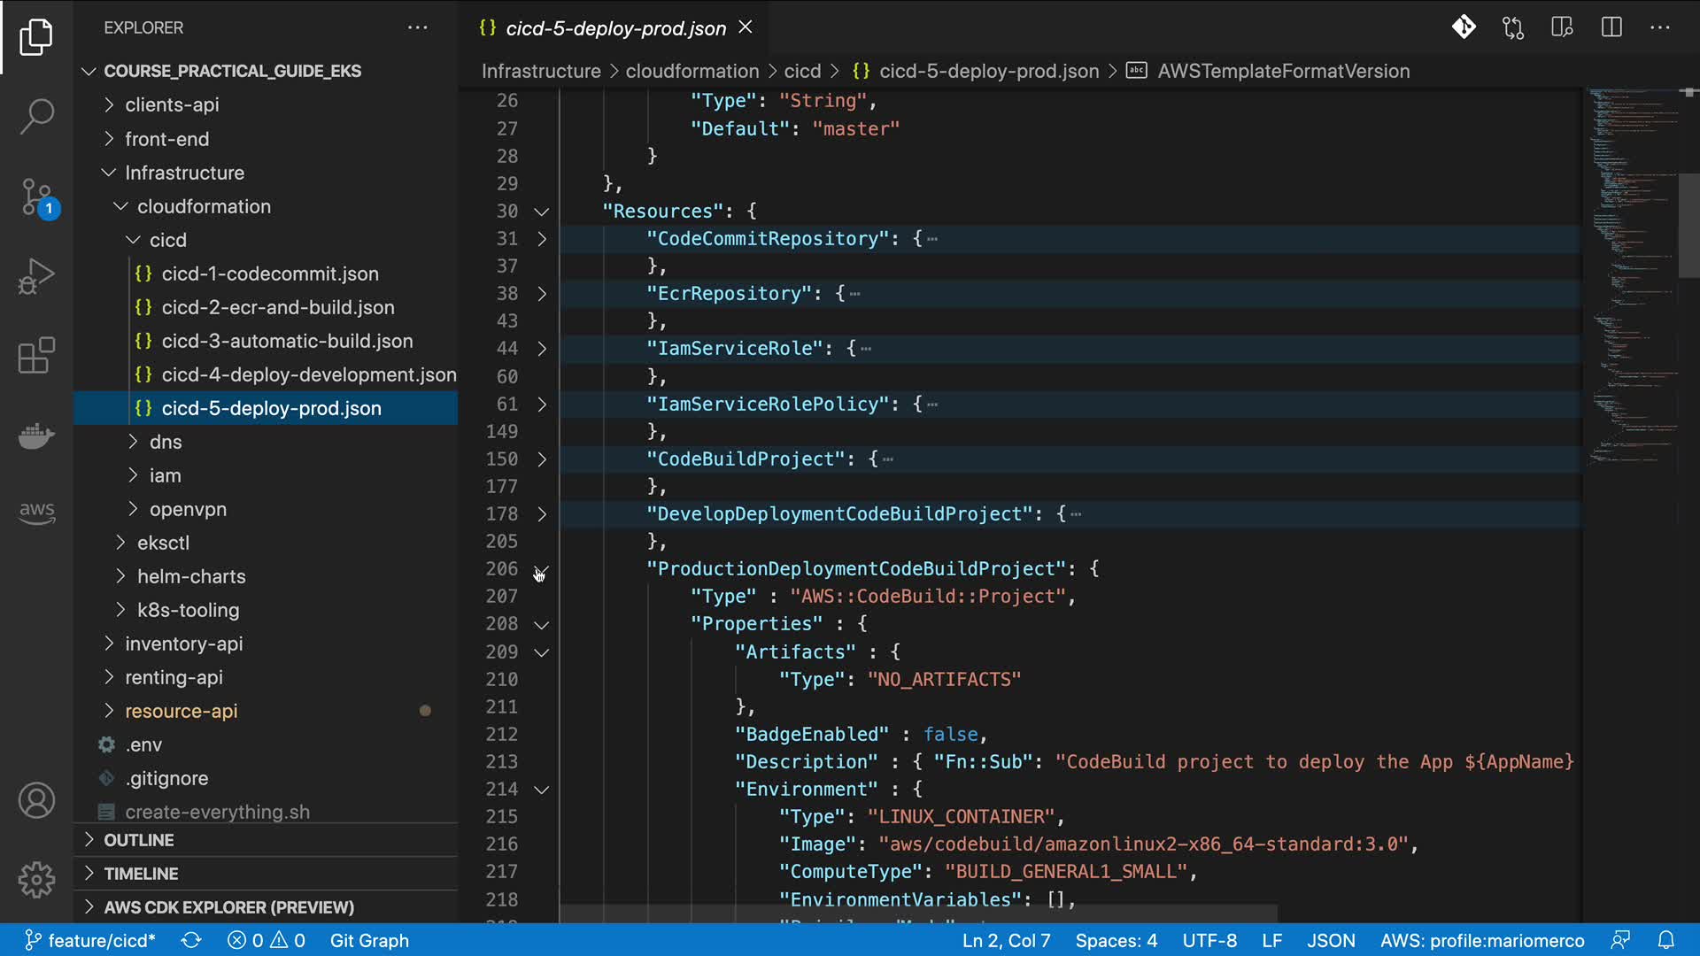The image size is (1700, 956).
Task: Open the Source Control view
Action: click(x=36, y=197)
